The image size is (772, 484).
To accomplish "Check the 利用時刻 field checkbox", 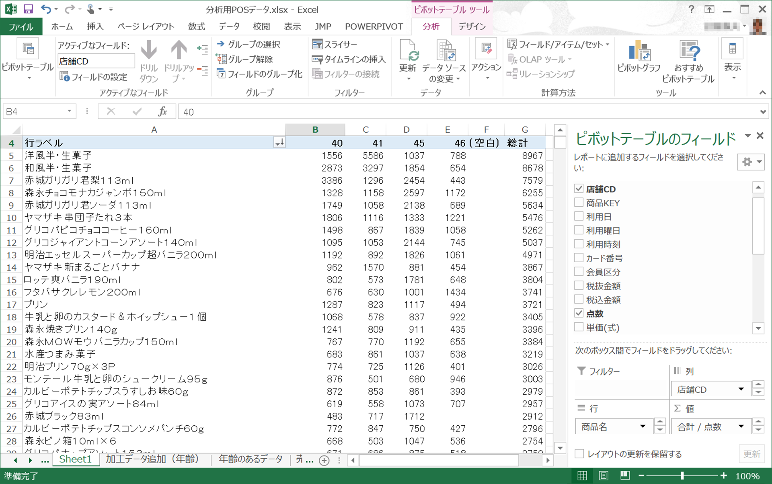I will [579, 244].
